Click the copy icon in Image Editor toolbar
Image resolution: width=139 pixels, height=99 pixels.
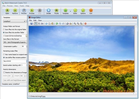[50, 24]
